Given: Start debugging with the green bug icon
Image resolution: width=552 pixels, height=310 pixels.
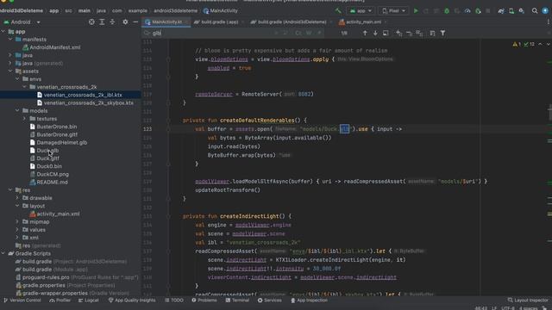Looking at the screenshot, I should coord(447,11).
